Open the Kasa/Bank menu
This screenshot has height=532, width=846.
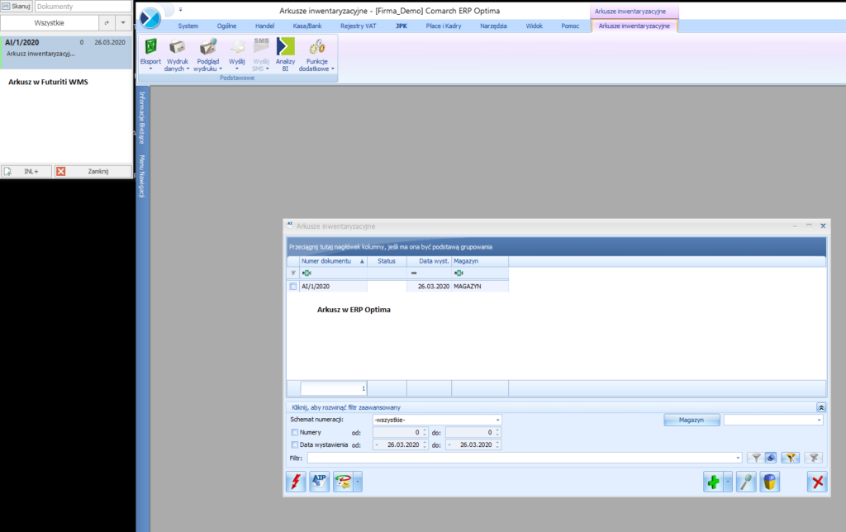(307, 26)
